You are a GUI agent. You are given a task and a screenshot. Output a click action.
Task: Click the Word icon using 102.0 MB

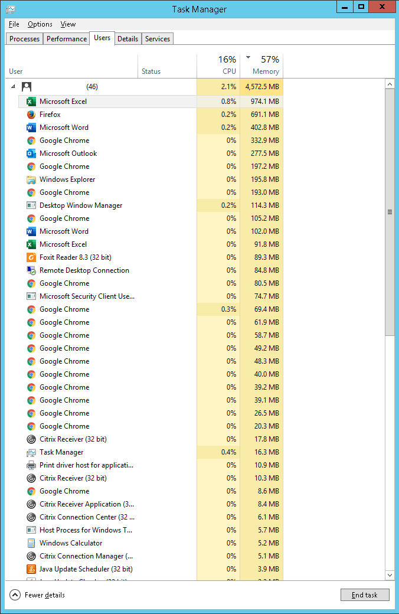pyautogui.click(x=31, y=231)
